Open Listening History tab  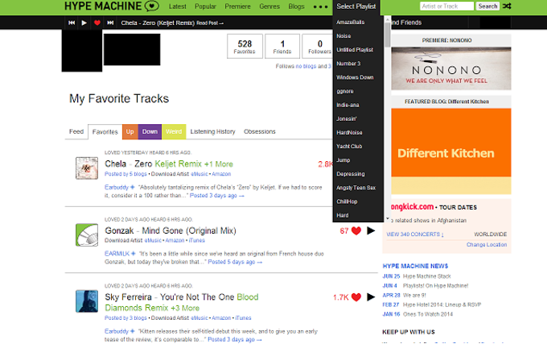[x=213, y=131]
